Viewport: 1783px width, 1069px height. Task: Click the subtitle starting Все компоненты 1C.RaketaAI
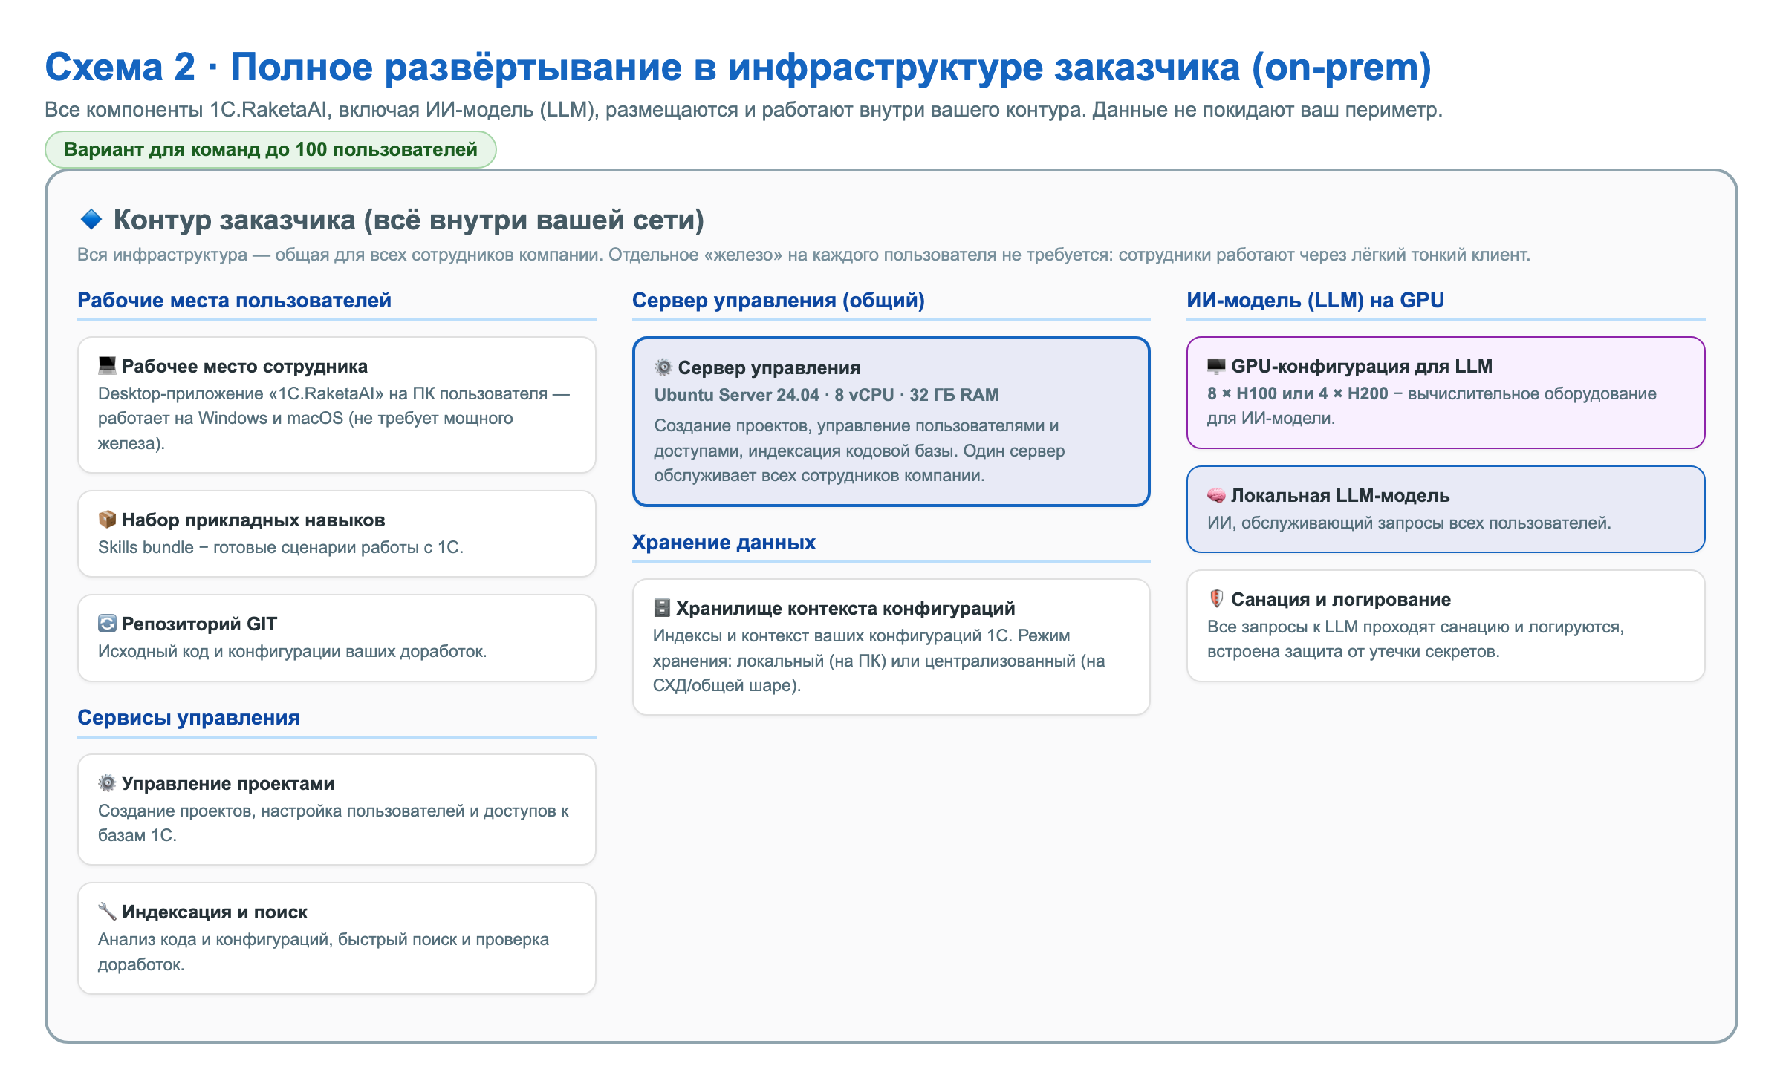[x=744, y=110]
